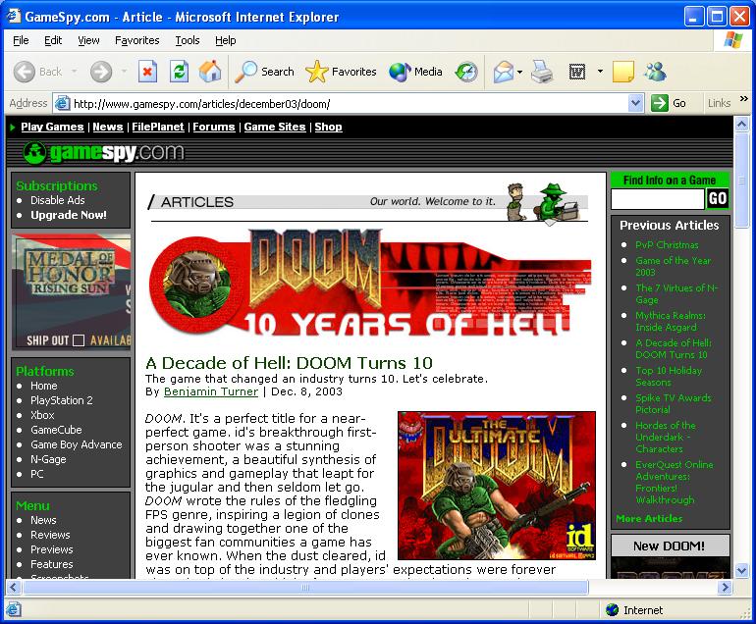Click the DOOM 10 Years of Hell banner
The height and width of the screenshot is (624, 756).
tap(370, 283)
